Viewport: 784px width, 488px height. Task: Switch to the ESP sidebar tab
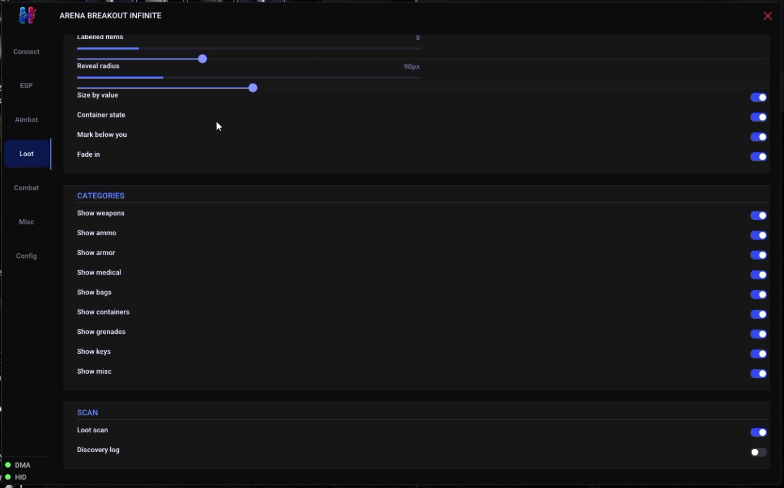[x=27, y=86]
